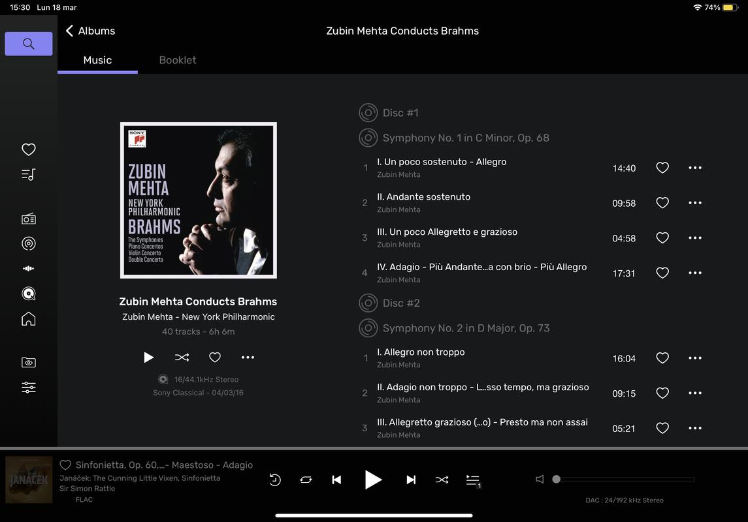748x522 pixels.
Task: Go to Home icon in sidebar
Action: tap(29, 318)
